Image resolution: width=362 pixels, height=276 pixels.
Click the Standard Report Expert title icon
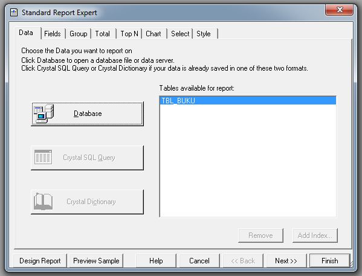[14, 12]
